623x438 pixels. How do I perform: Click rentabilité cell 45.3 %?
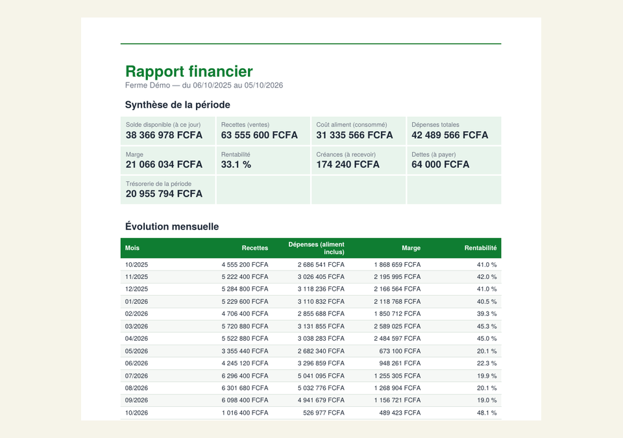pyautogui.click(x=487, y=326)
